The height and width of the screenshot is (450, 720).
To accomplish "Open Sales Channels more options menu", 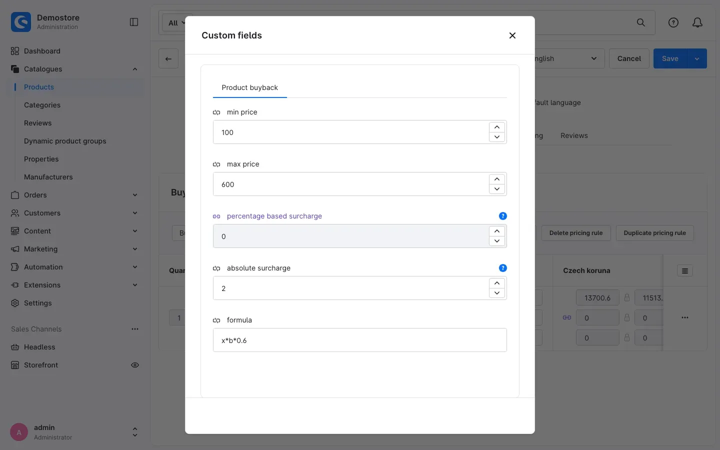I will (x=135, y=329).
